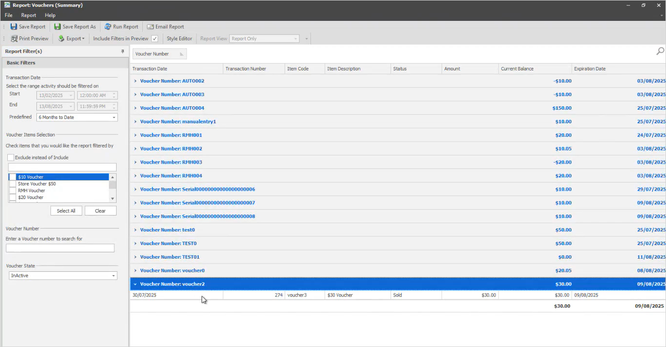The height and width of the screenshot is (347, 666).
Task: Click the Select All button
Action: [x=66, y=211]
